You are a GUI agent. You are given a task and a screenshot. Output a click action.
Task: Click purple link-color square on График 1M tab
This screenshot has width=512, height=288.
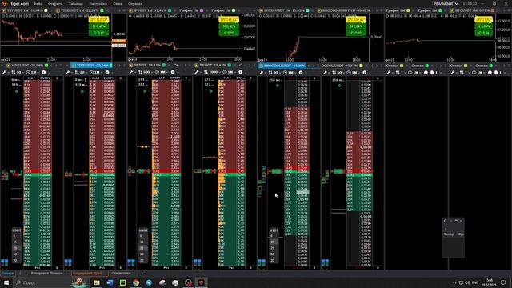[202, 10]
